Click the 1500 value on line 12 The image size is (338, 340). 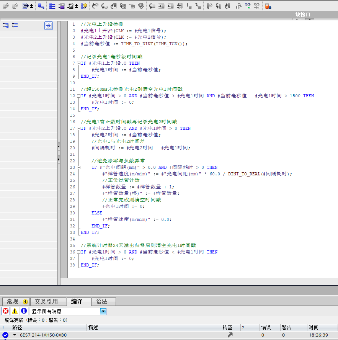[x=295, y=96]
